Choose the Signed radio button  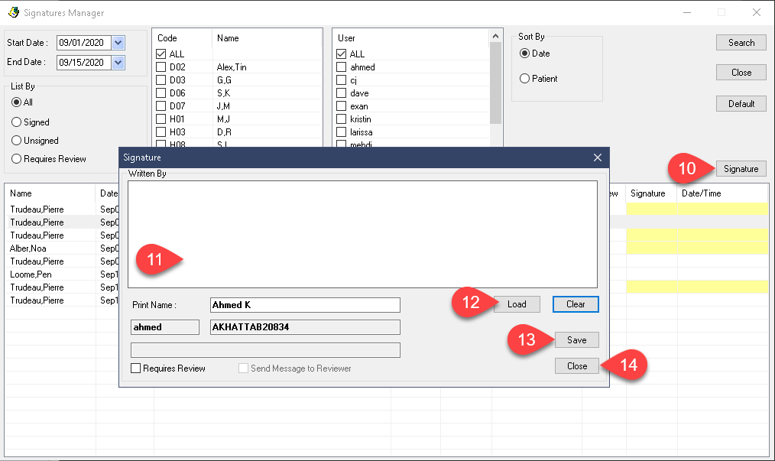tap(16, 122)
